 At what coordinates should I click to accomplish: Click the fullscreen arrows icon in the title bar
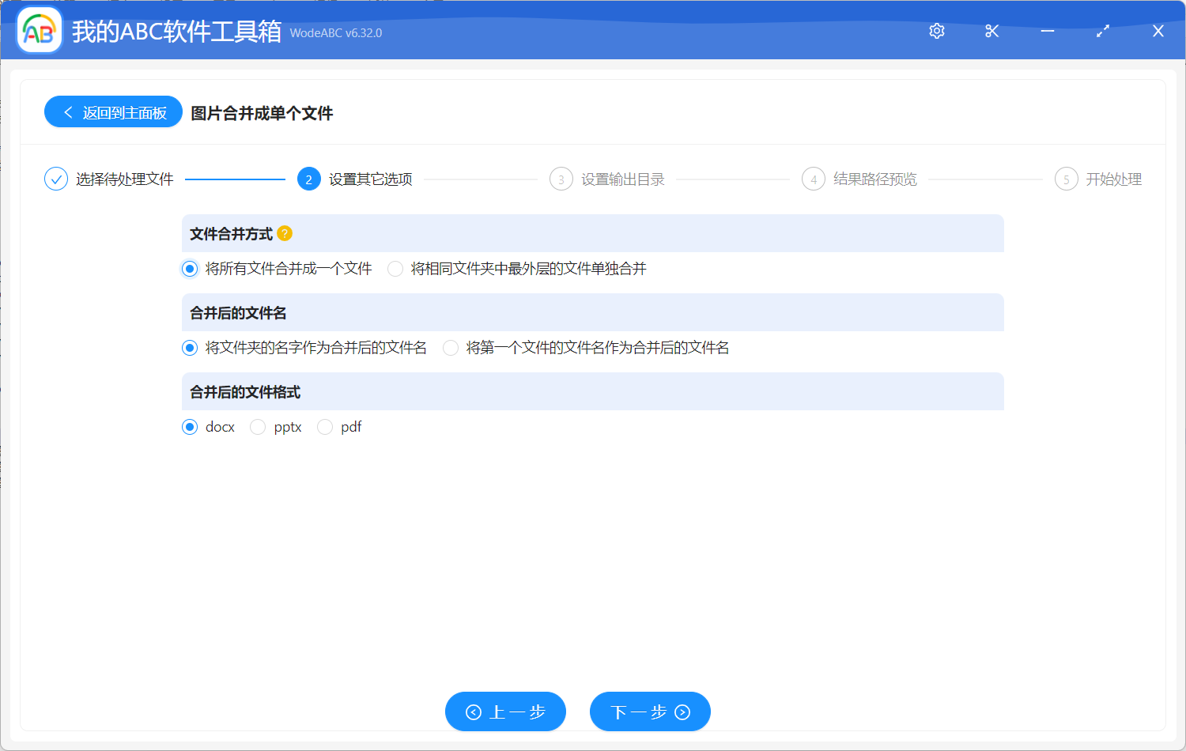1102,30
